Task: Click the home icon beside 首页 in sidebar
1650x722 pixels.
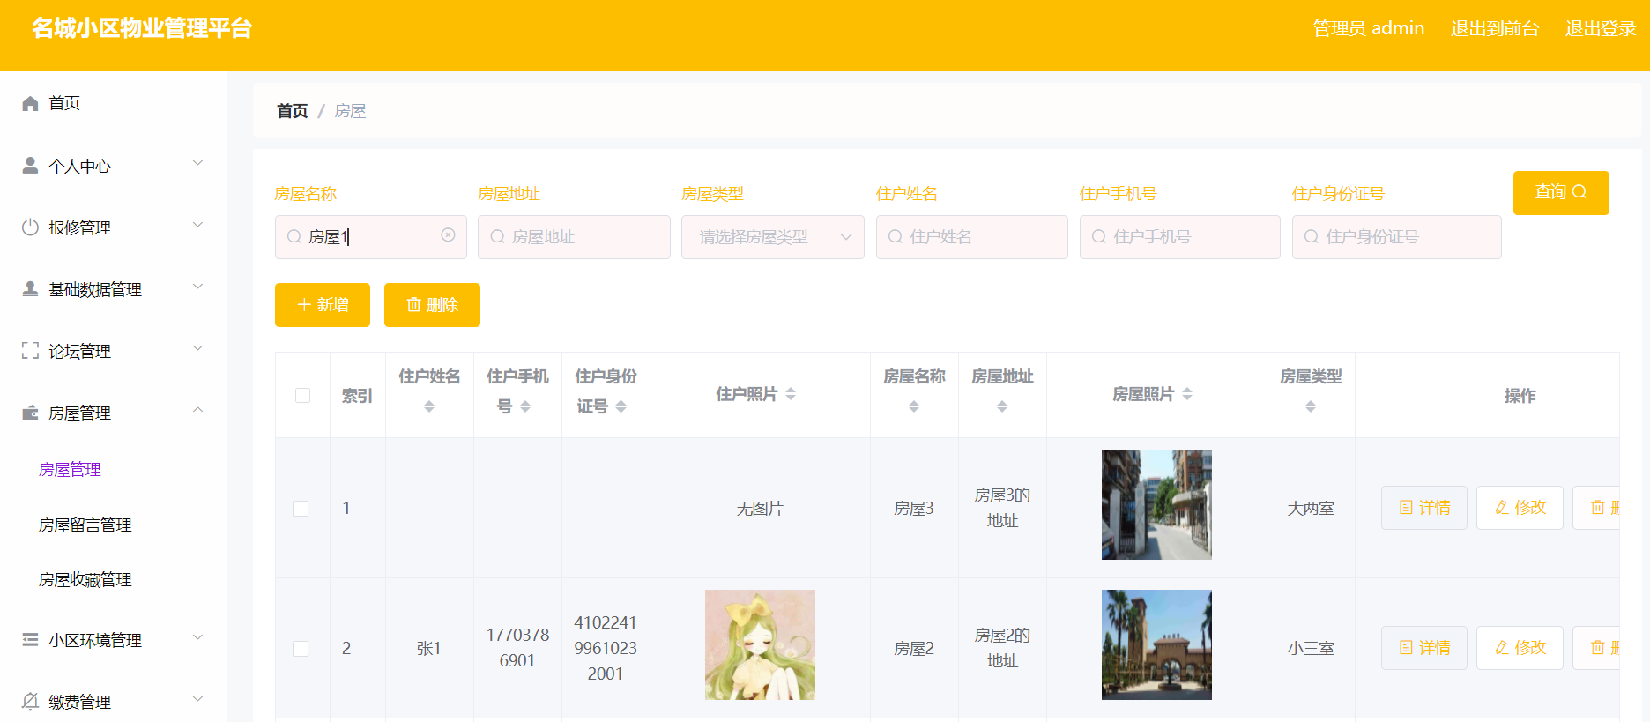Action: [30, 103]
